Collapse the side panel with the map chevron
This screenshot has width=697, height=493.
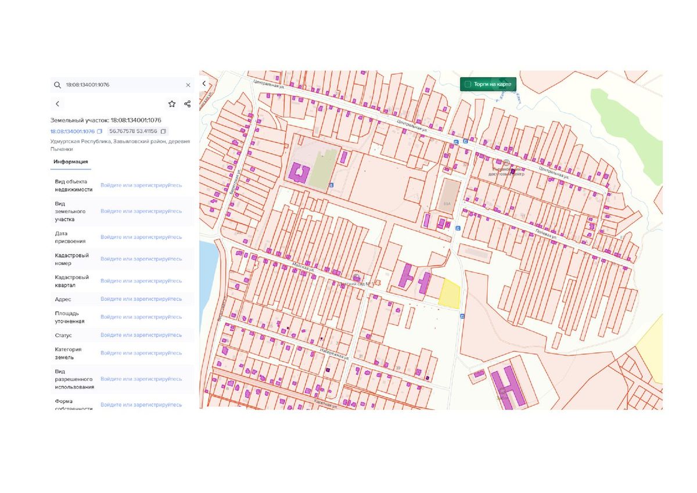[x=204, y=84]
